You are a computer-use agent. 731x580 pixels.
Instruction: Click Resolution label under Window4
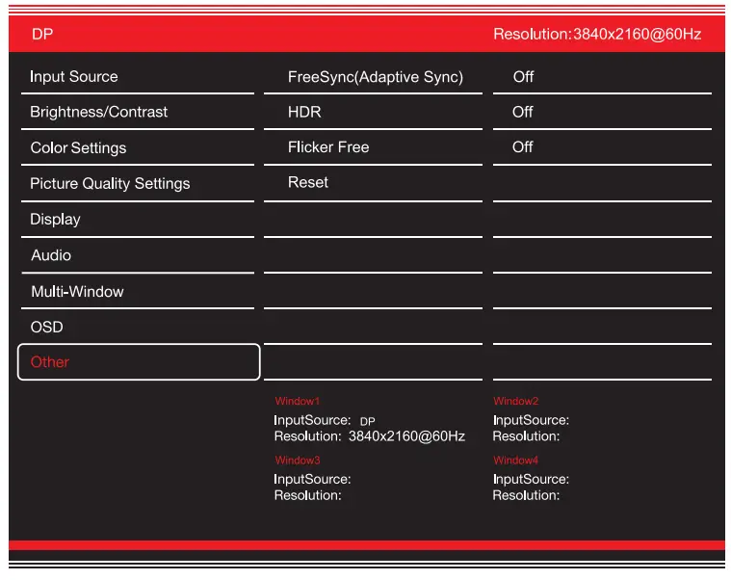pos(526,495)
